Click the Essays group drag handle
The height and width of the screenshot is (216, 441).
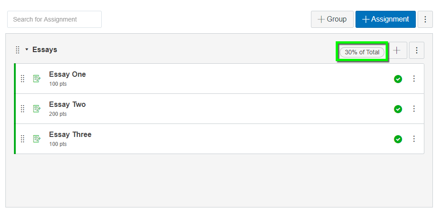pos(18,50)
